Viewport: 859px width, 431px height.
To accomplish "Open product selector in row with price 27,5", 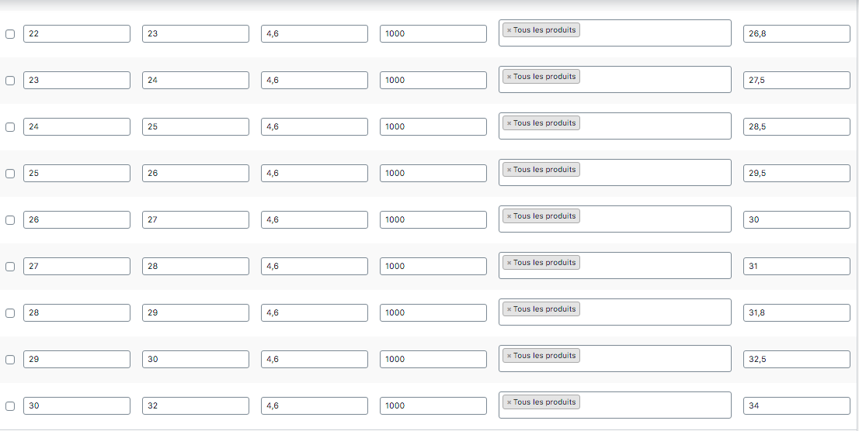I will tap(614, 79).
